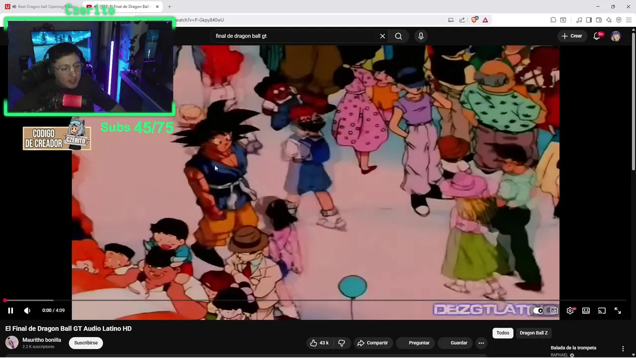Click Brave Rewards triangle icon

(x=485, y=20)
